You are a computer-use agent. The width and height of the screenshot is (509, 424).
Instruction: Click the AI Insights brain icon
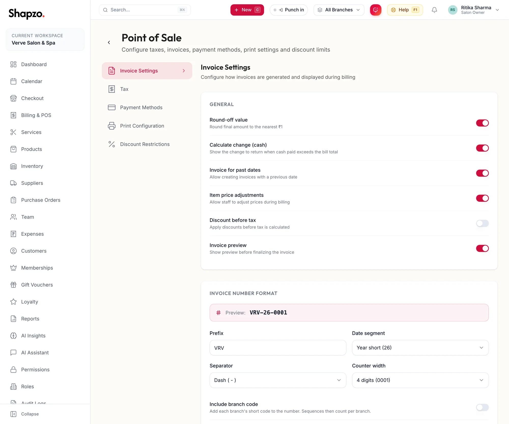tap(13, 336)
